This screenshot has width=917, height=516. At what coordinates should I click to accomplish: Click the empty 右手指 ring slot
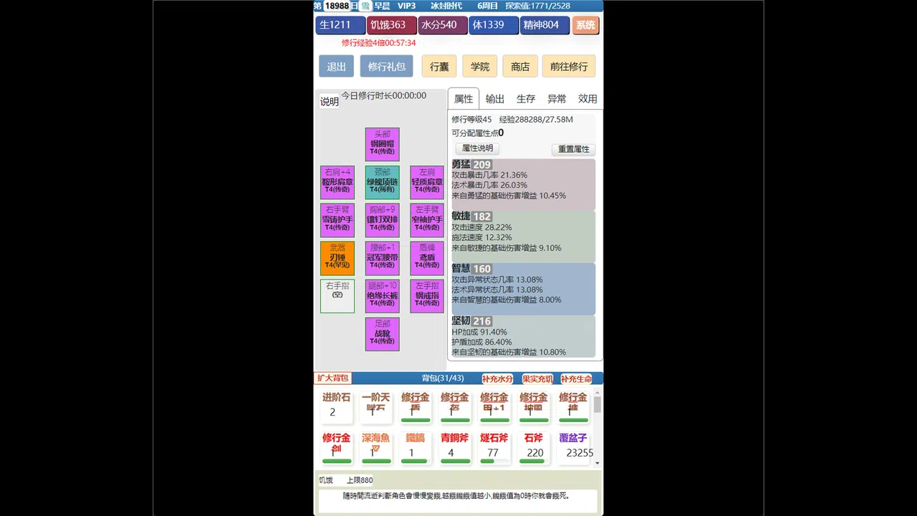(x=337, y=296)
